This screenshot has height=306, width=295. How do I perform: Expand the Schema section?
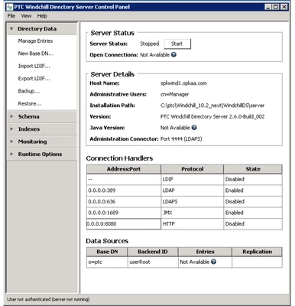click(11, 116)
